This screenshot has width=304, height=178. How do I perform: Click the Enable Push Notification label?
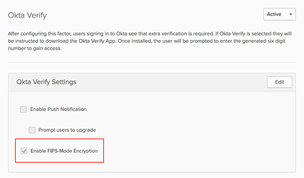tap(58, 109)
